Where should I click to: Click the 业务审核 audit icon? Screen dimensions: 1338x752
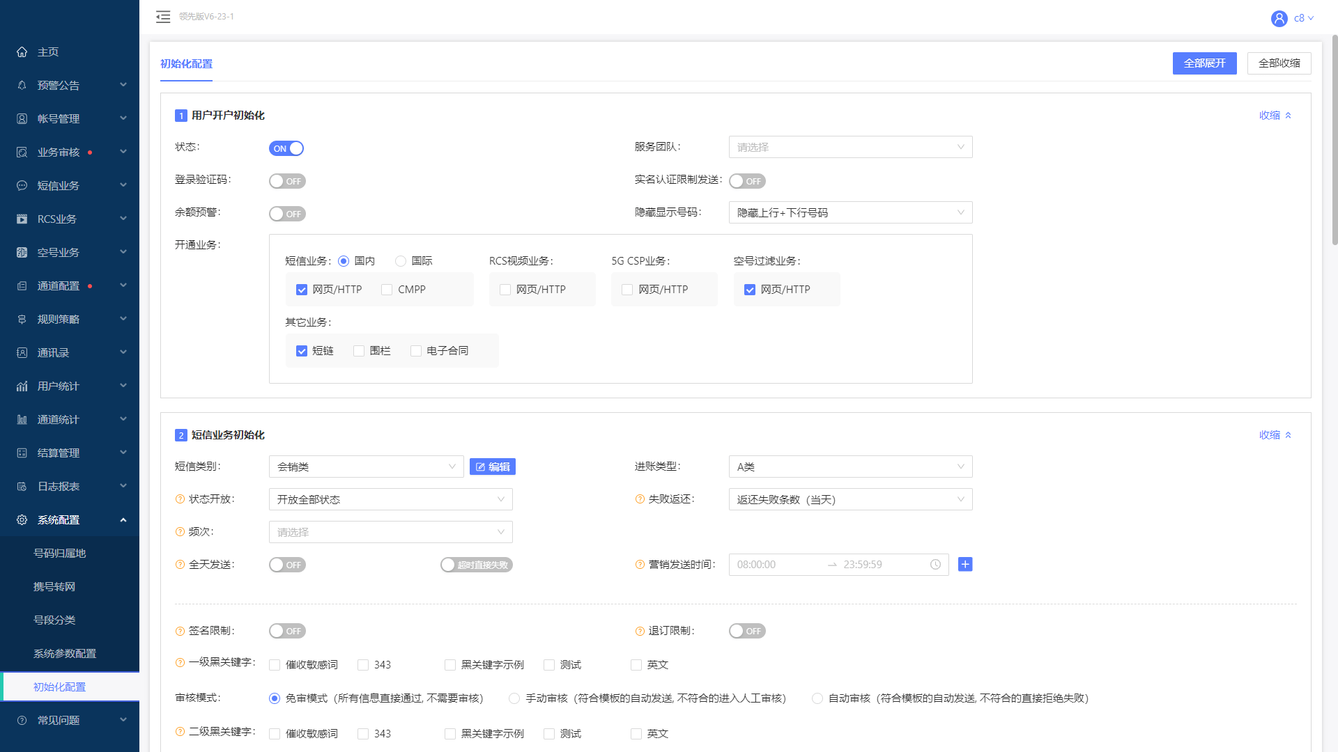[22, 152]
